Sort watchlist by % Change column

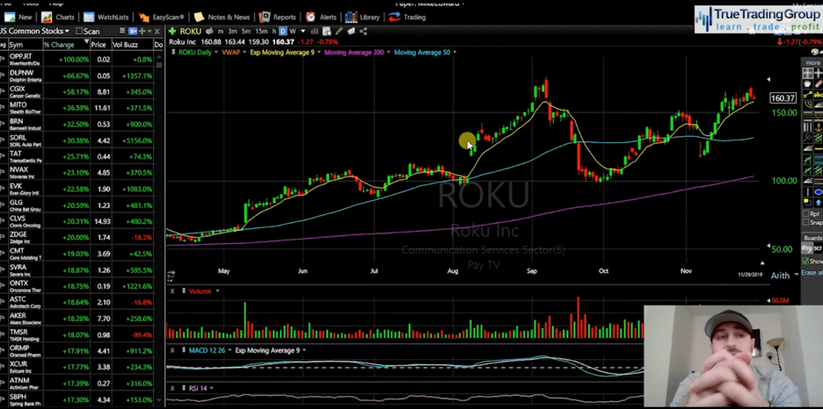[x=66, y=45]
